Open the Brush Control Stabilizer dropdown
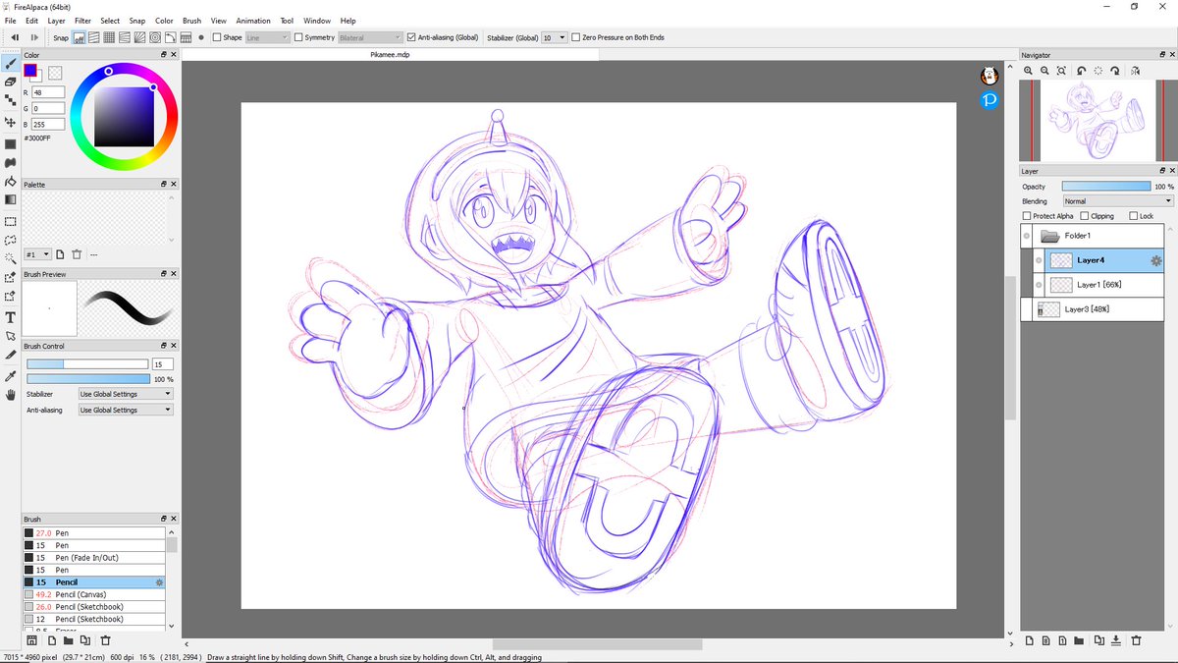The image size is (1178, 663). point(126,394)
